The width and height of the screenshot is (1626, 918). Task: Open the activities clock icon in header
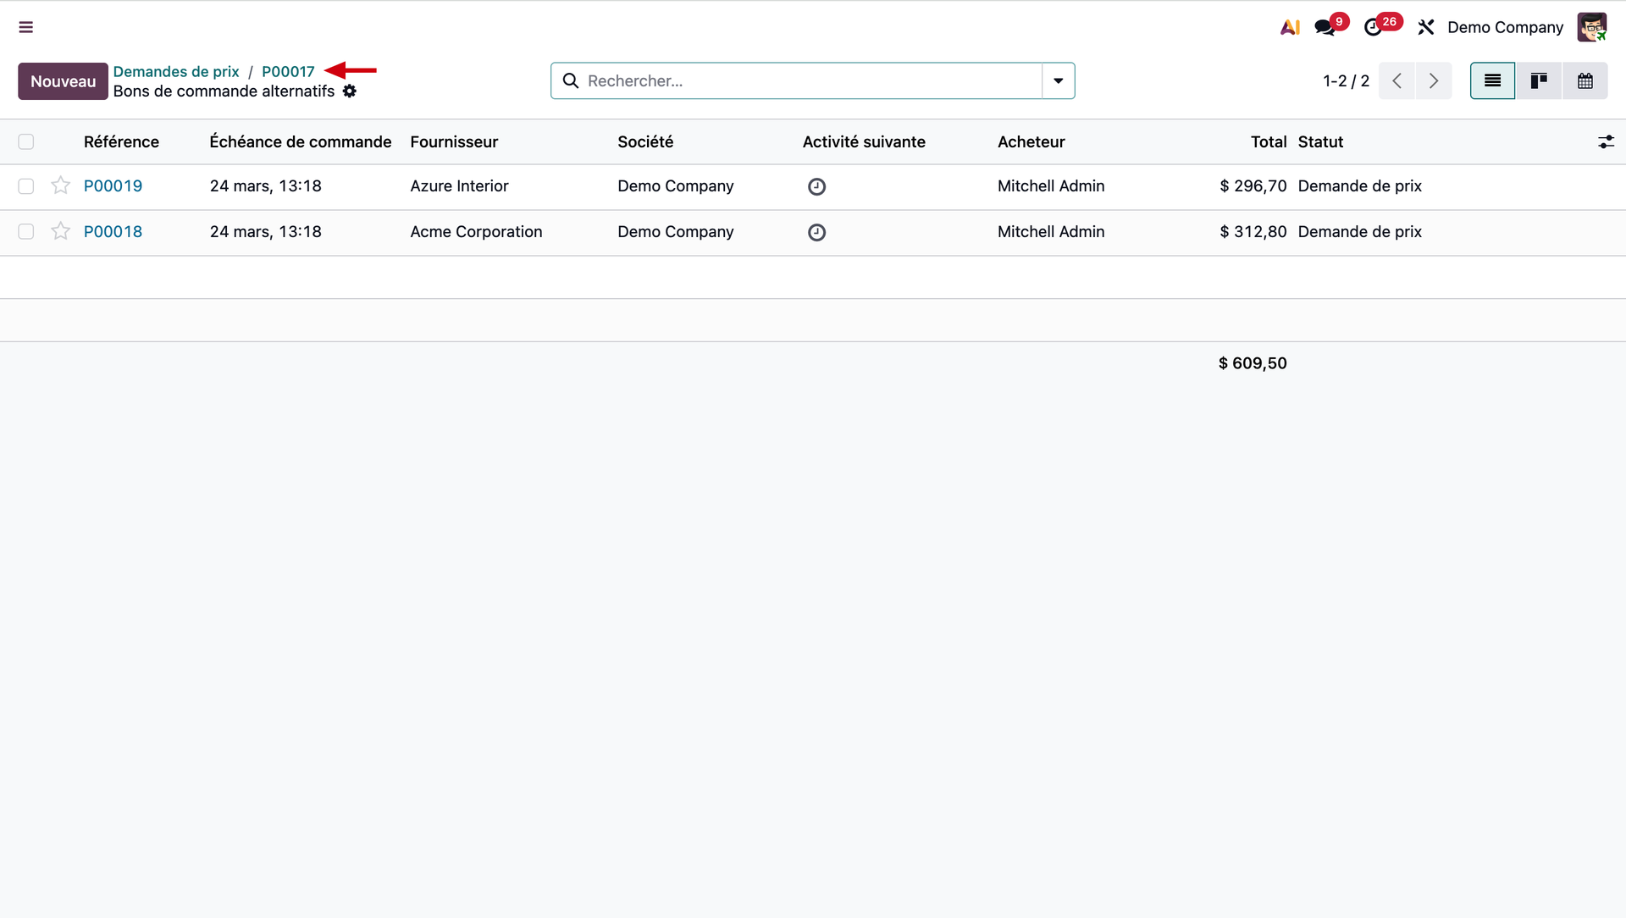(x=1373, y=27)
